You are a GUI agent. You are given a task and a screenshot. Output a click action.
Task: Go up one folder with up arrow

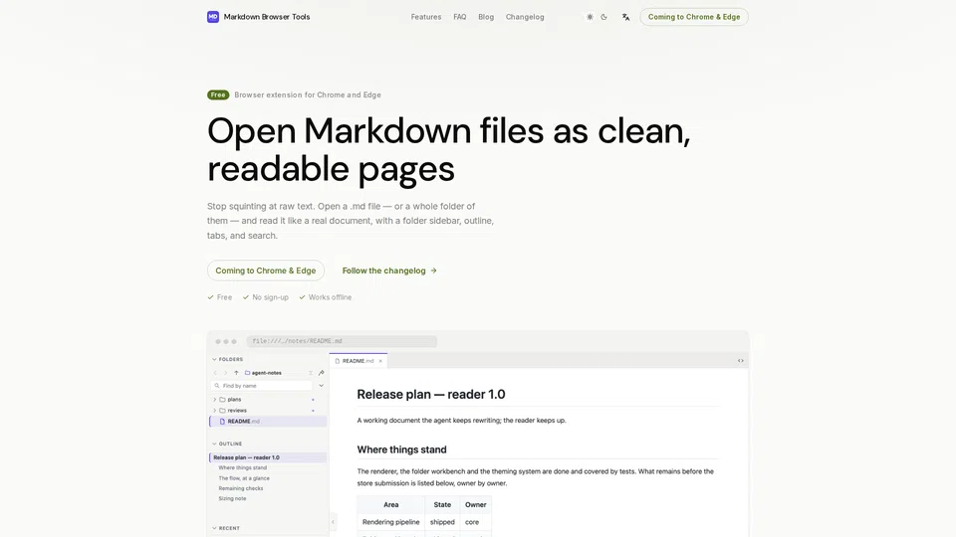[237, 373]
